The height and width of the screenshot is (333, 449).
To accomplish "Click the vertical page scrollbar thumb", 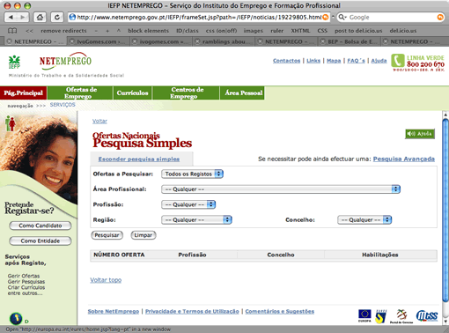I will [x=445, y=210].
